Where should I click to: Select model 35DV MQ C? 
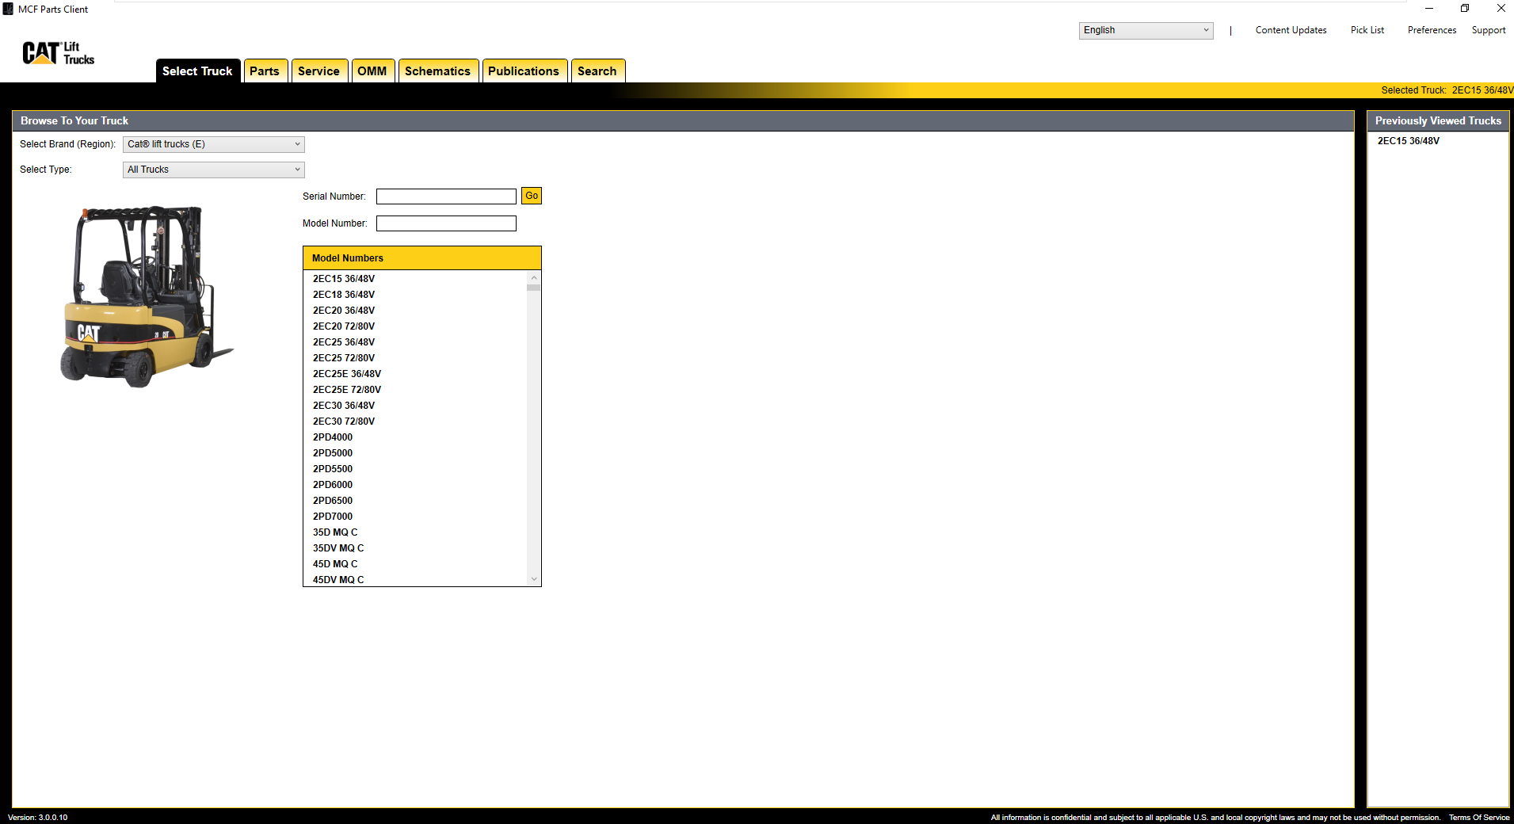(338, 548)
